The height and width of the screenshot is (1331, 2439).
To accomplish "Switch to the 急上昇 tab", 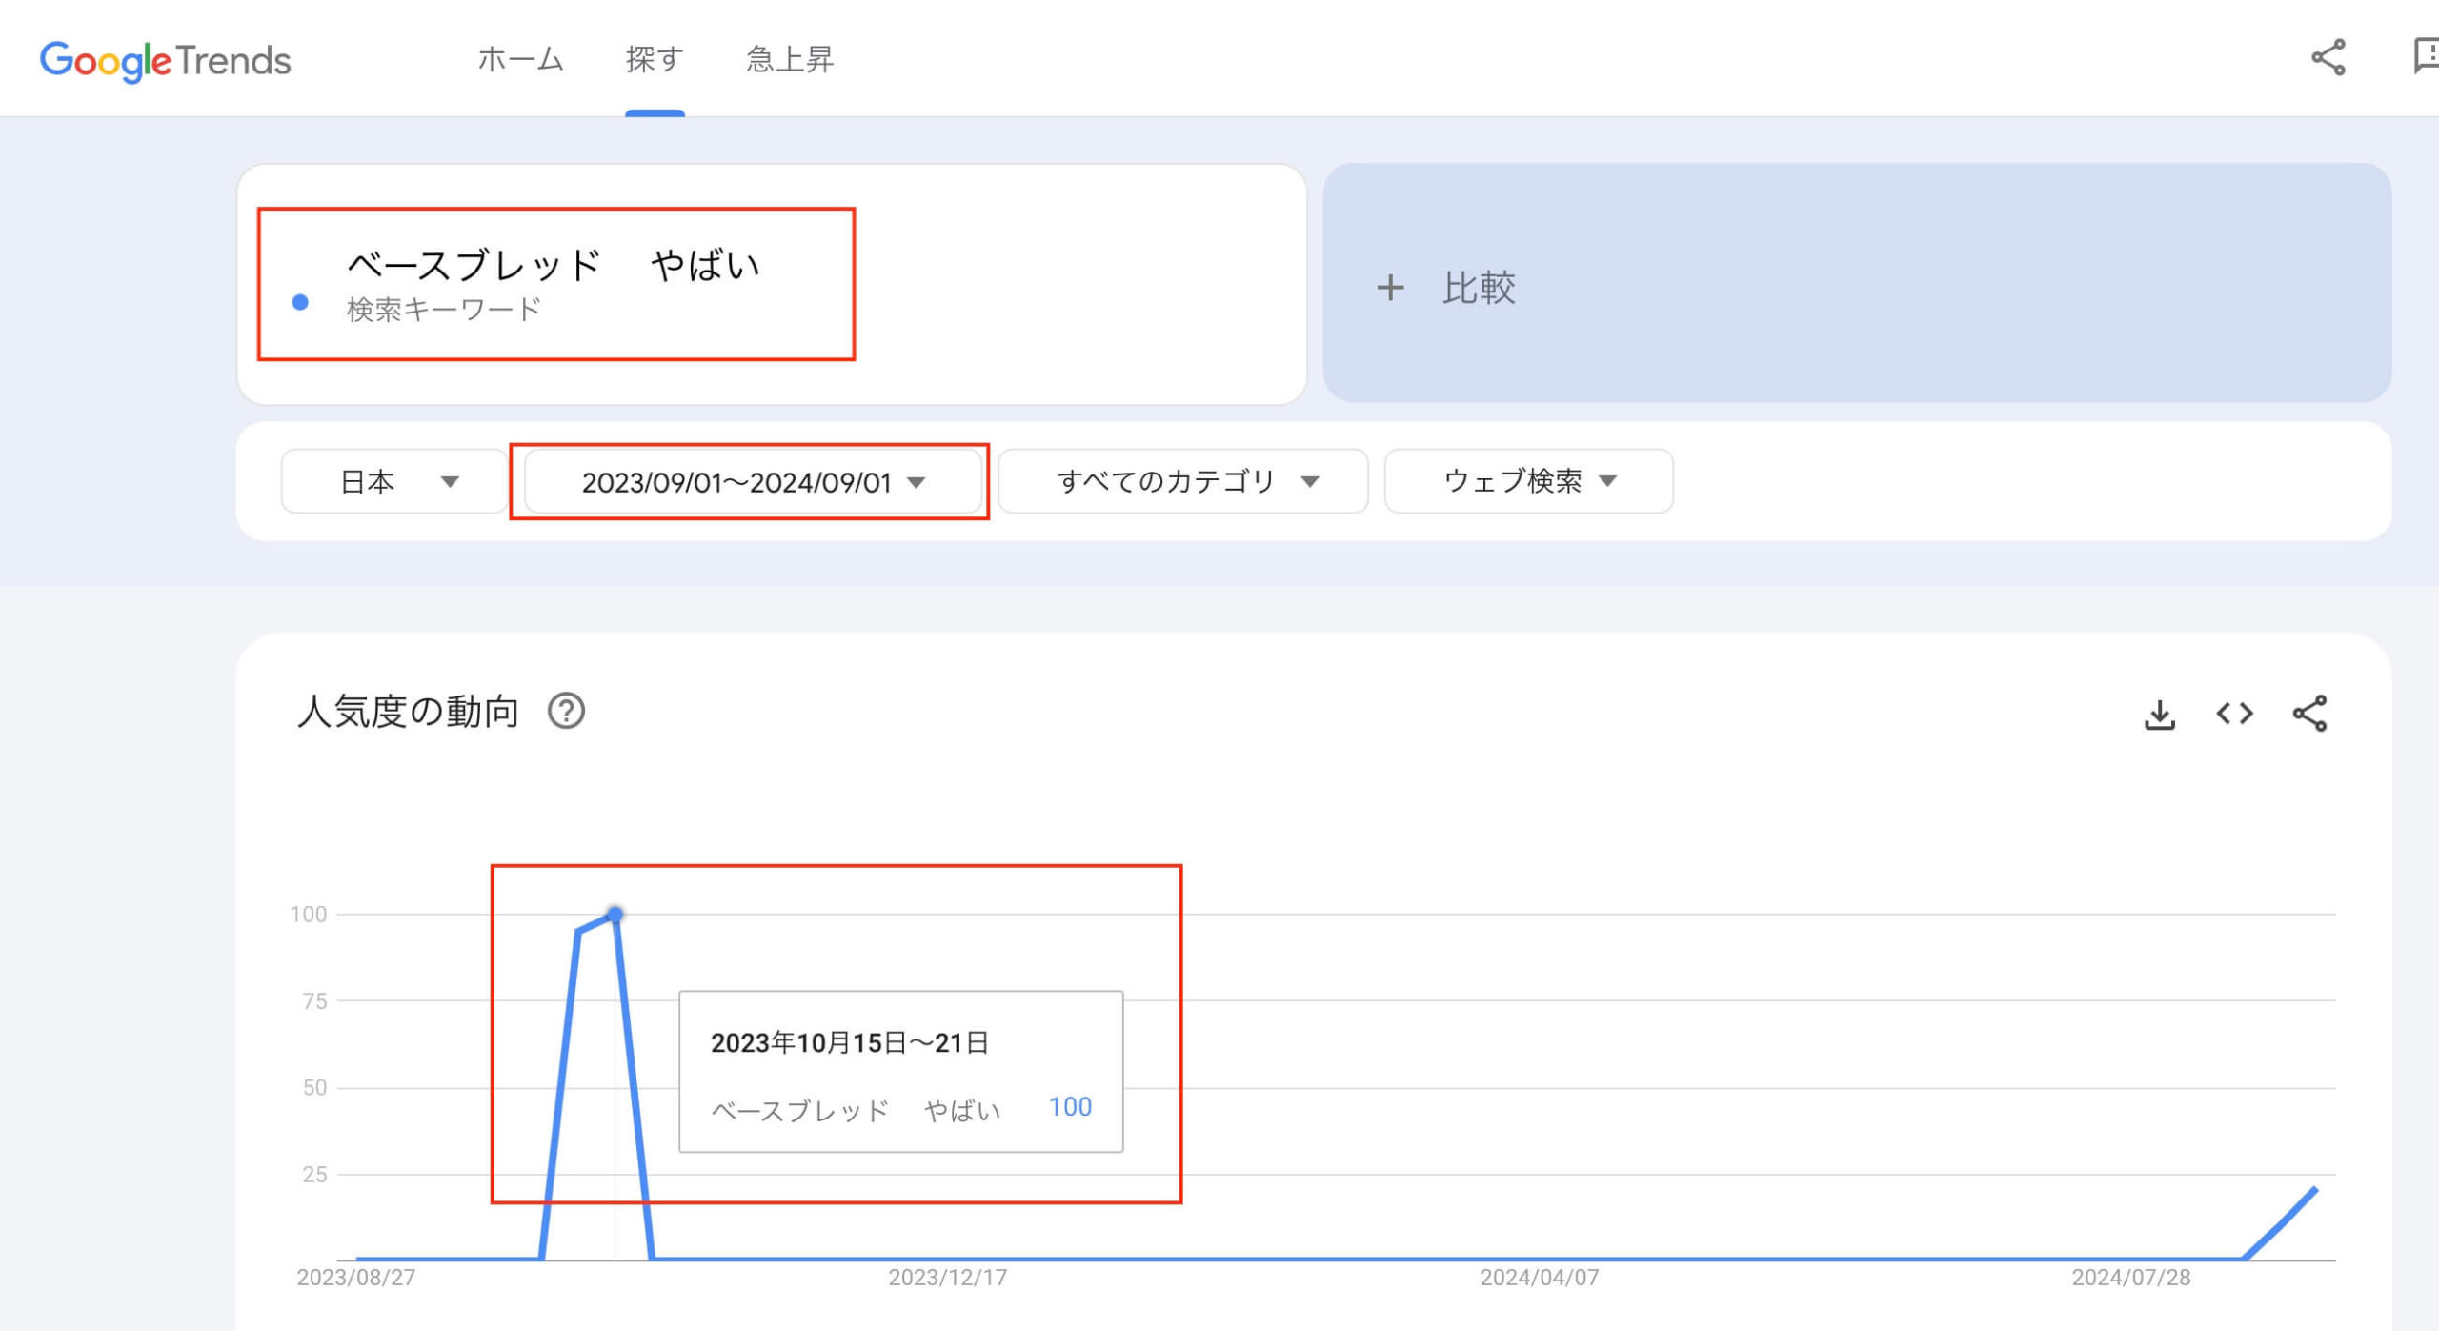I will [790, 59].
